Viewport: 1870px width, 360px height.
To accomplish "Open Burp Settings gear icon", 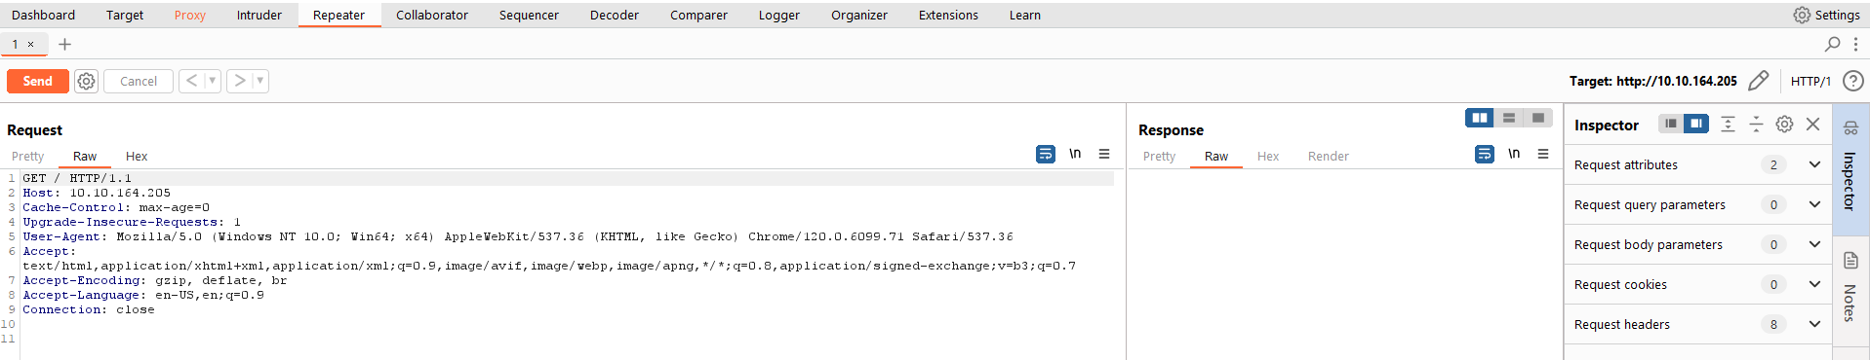I will click(1802, 15).
